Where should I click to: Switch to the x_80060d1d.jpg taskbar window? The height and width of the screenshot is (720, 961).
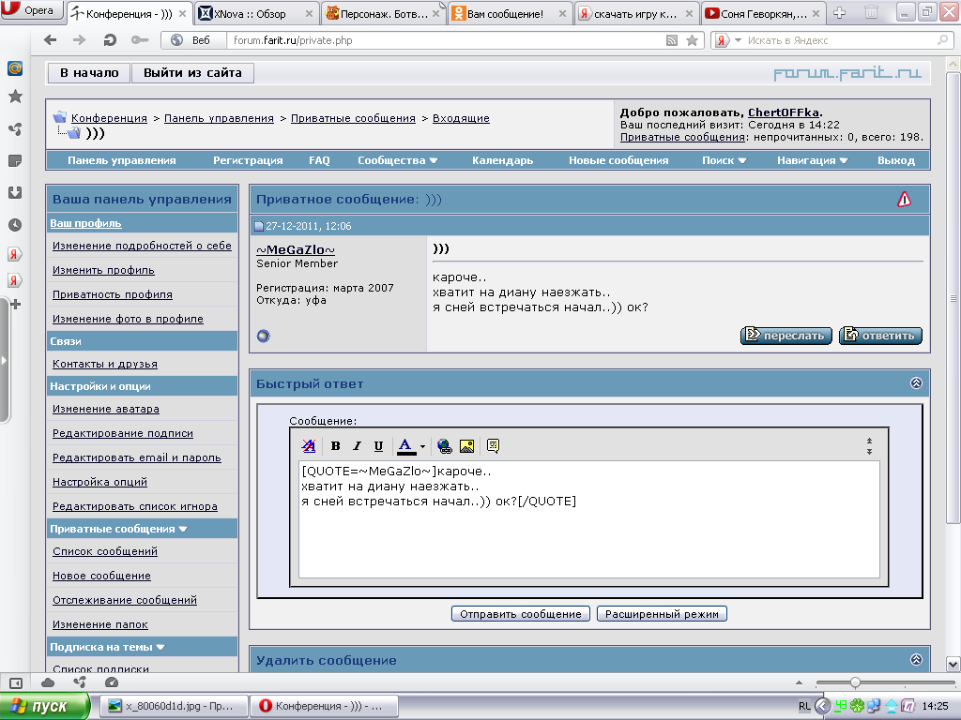174,706
